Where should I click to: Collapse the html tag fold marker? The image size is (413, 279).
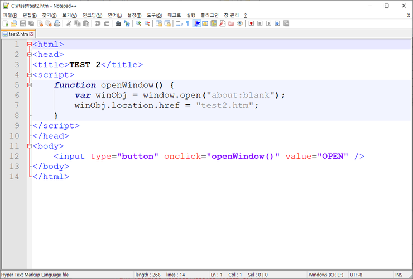coord(29,44)
